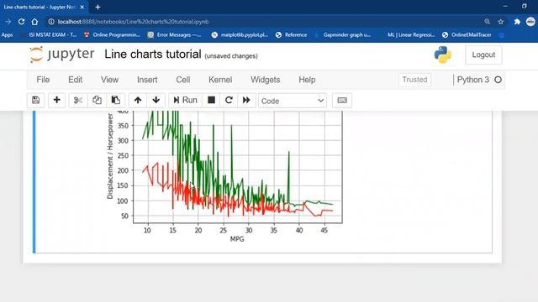
Task: Open the Edit menu
Action: [x=75, y=80]
